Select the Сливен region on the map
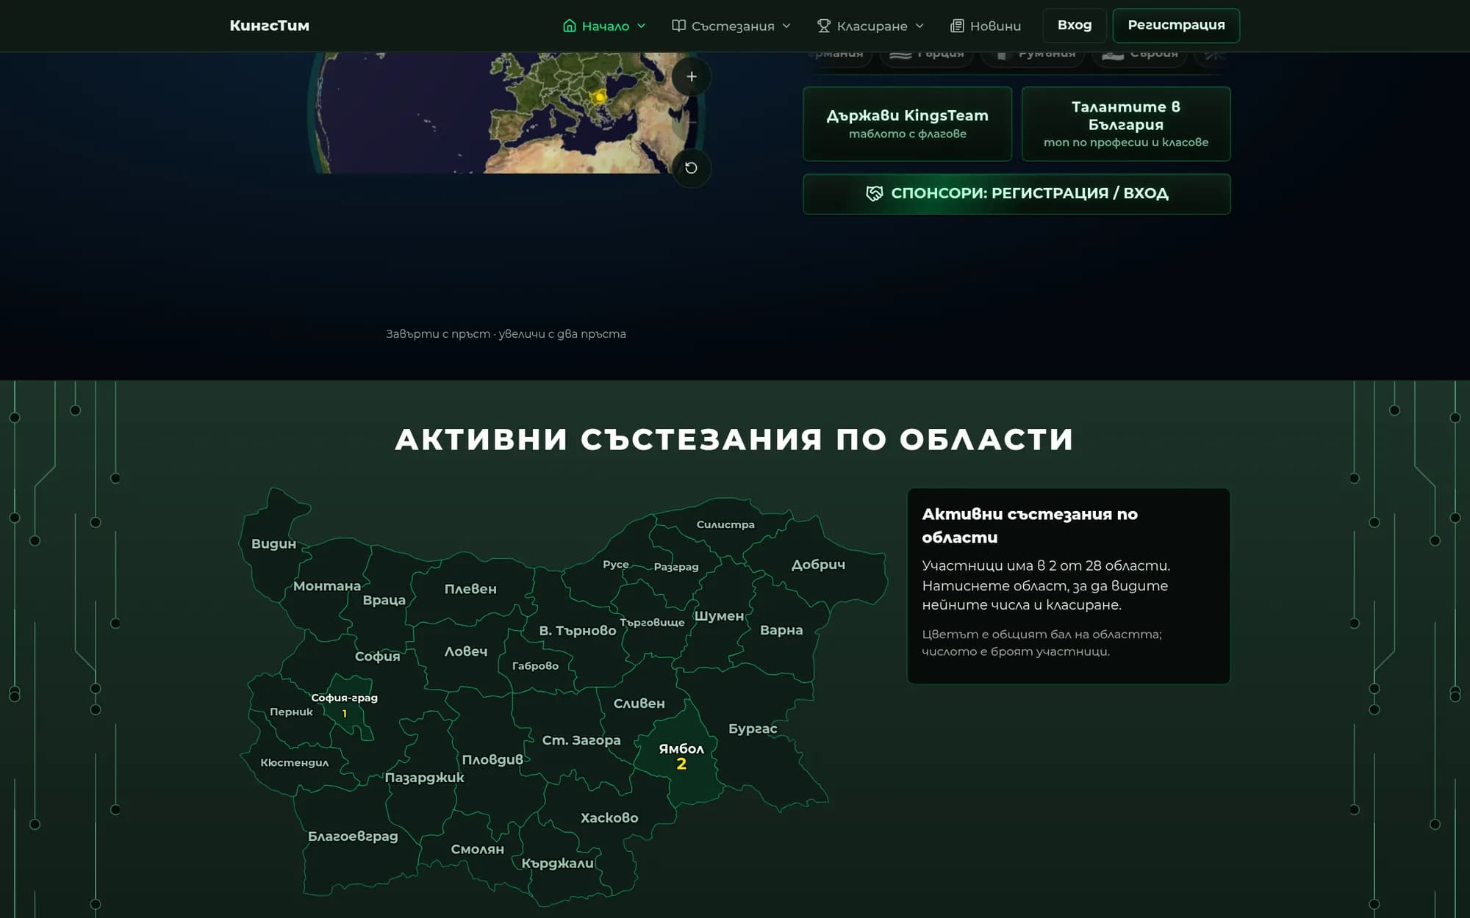Screen dimensions: 1470x918 coord(639,704)
